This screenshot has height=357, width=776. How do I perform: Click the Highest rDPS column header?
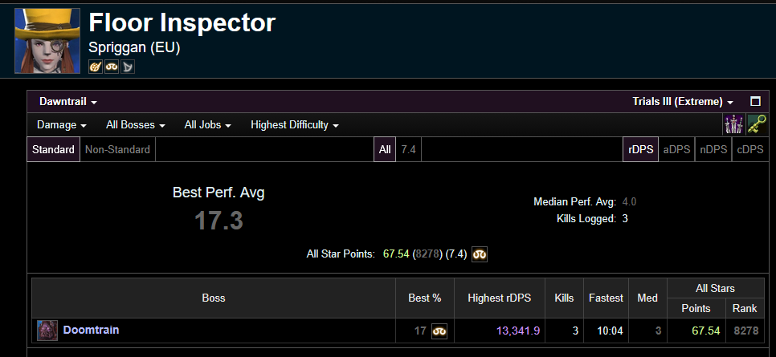click(500, 298)
